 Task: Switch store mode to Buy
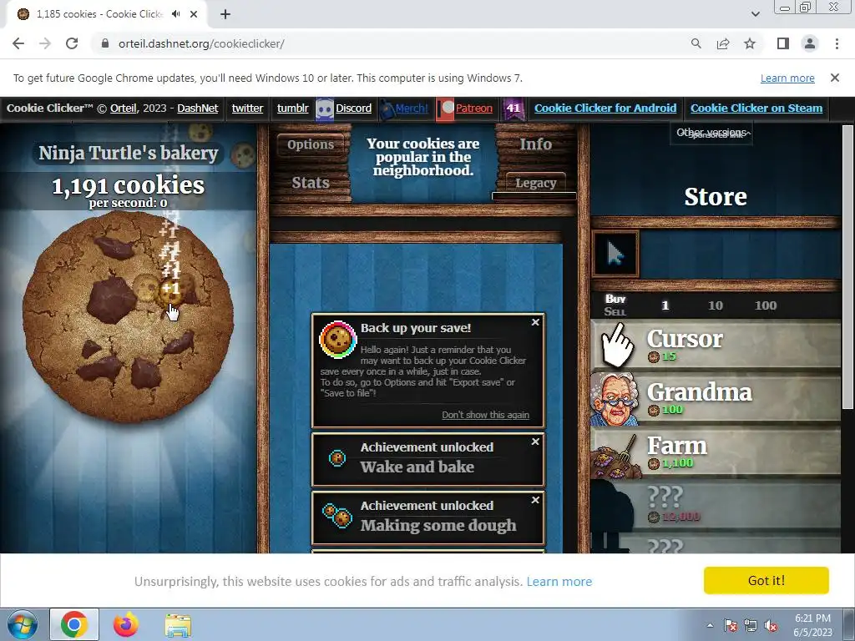tap(615, 299)
